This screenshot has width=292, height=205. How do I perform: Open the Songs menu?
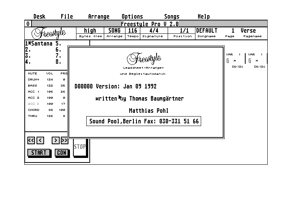click(x=172, y=17)
